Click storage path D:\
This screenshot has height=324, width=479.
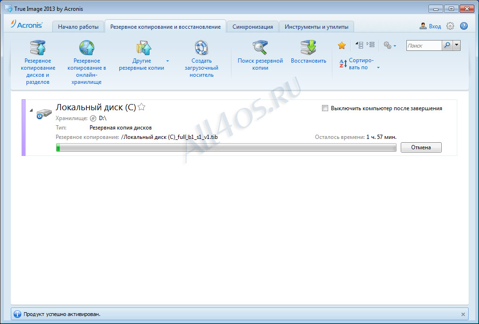103,118
